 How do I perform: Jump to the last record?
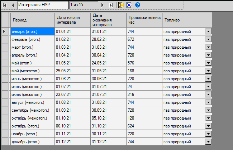[x=111, y=5]
